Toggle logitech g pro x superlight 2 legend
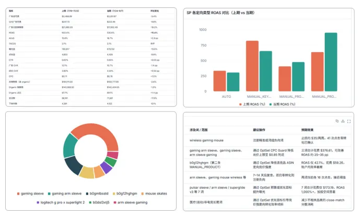The height and width of the screenshot is (217, 362). pyautogui.click(x=61, y=202)
